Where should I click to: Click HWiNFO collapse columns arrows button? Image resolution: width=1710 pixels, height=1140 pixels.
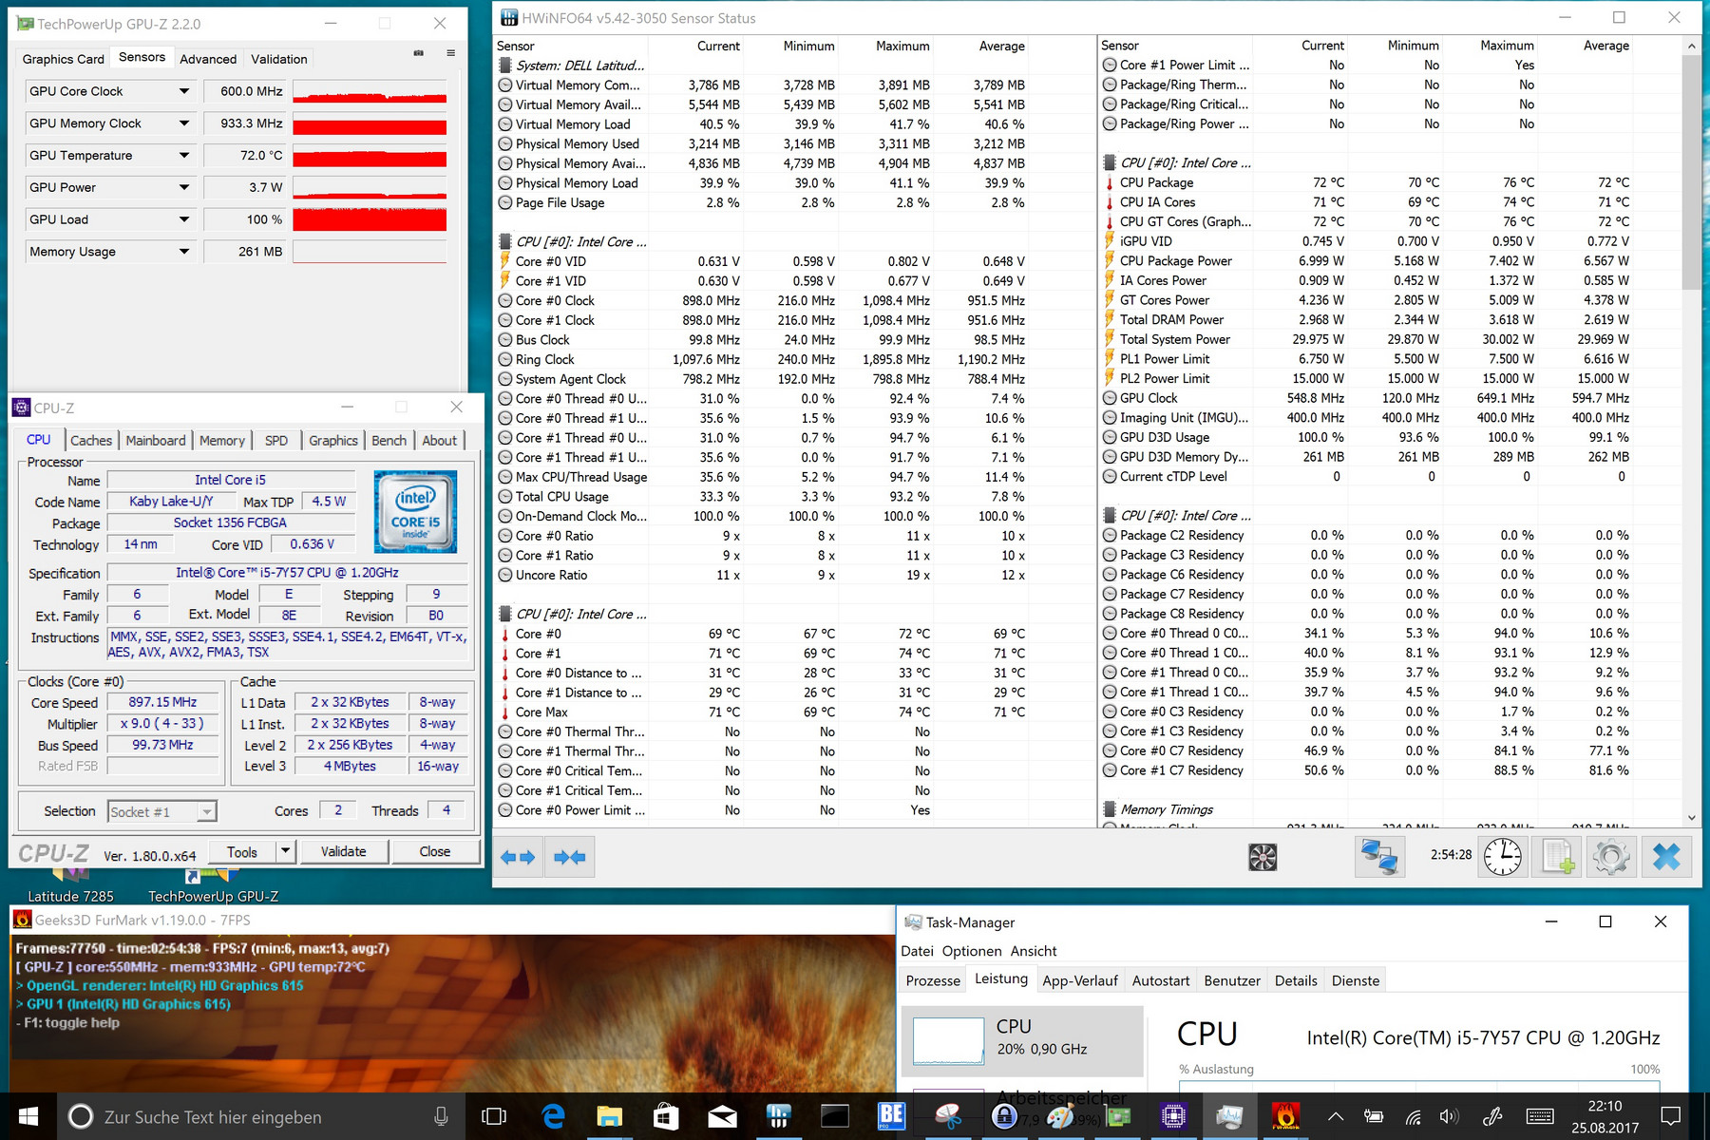pyautogui.click(x=571, y=857)
